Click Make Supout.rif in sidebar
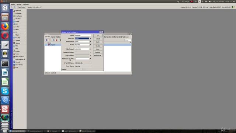 pos(20,59)
